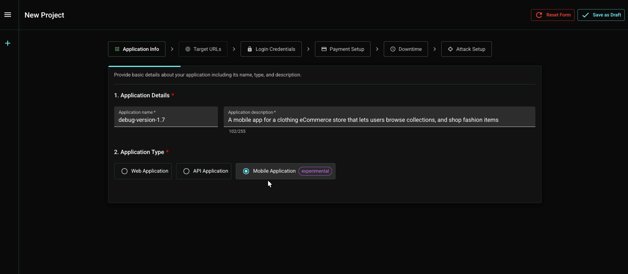
Task: Click the clock icon beside Downtime
Action: coord(393,49)
